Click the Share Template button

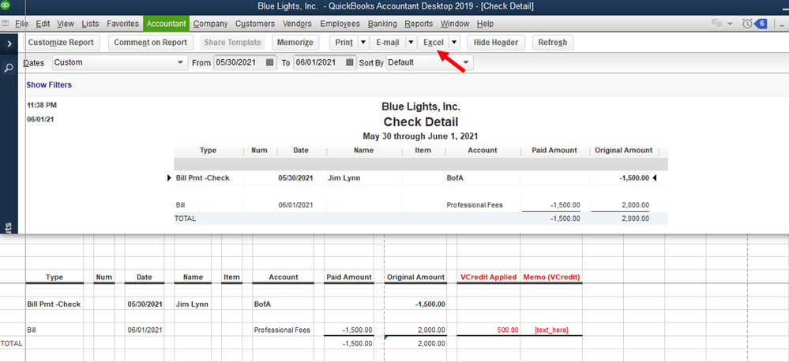click(232, 43)
